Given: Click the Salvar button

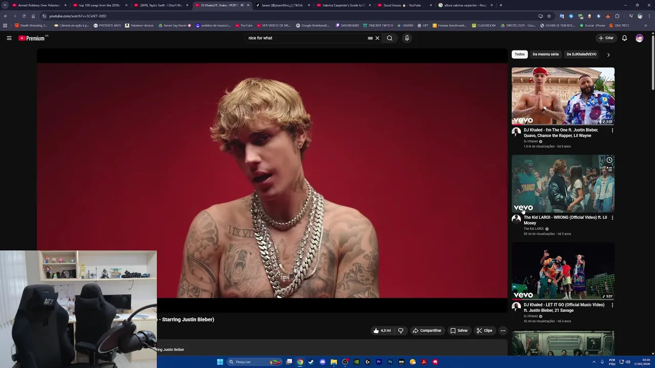Looking at the screenshot, I should tap(459, 331).
